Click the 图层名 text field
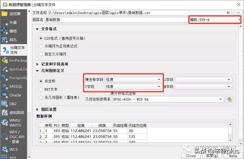Image resolution: width=244 pixels, height=159 pixels. (x=114, y=19)
